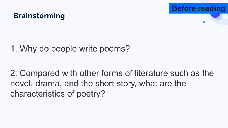Select the 'Brainstorming' slide heading

point(39,16)
